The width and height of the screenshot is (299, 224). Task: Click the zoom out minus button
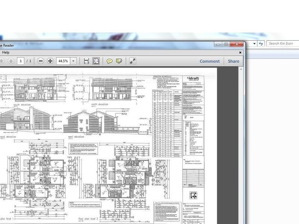[x=41, y=61]
